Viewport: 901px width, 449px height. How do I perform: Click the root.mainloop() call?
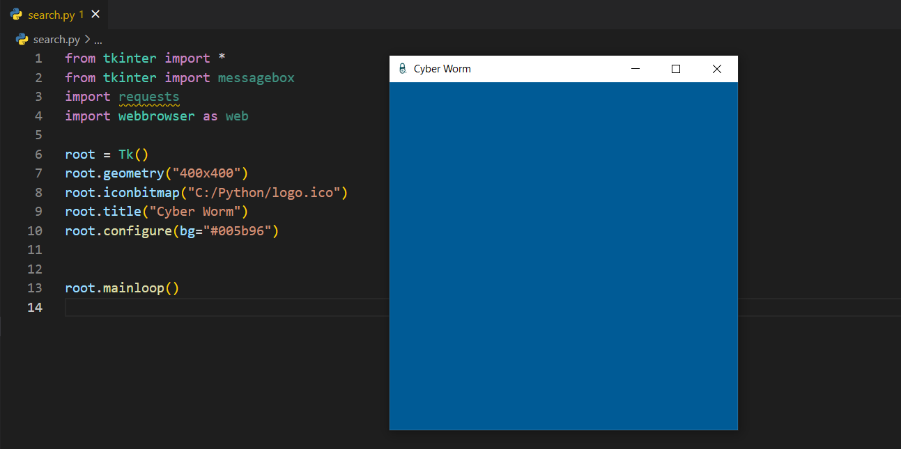pyautogui.click(x=122, y=287)
